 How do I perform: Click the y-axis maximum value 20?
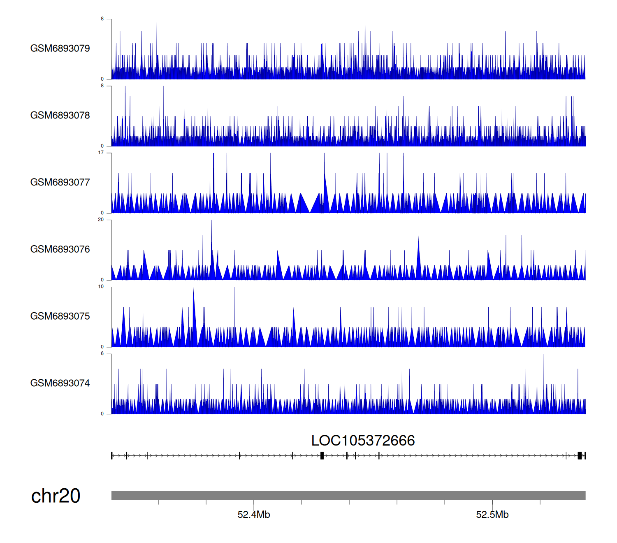(x=101, y=220)
